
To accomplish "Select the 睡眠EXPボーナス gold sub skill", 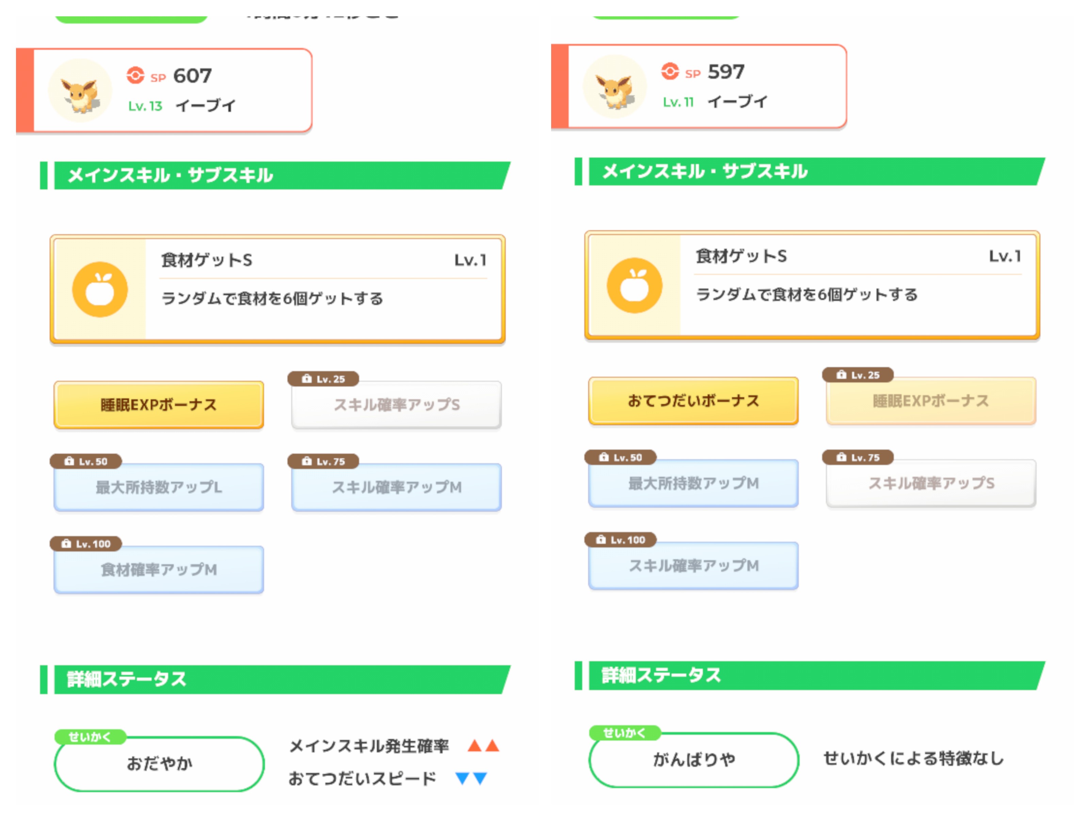I will 159,405.
